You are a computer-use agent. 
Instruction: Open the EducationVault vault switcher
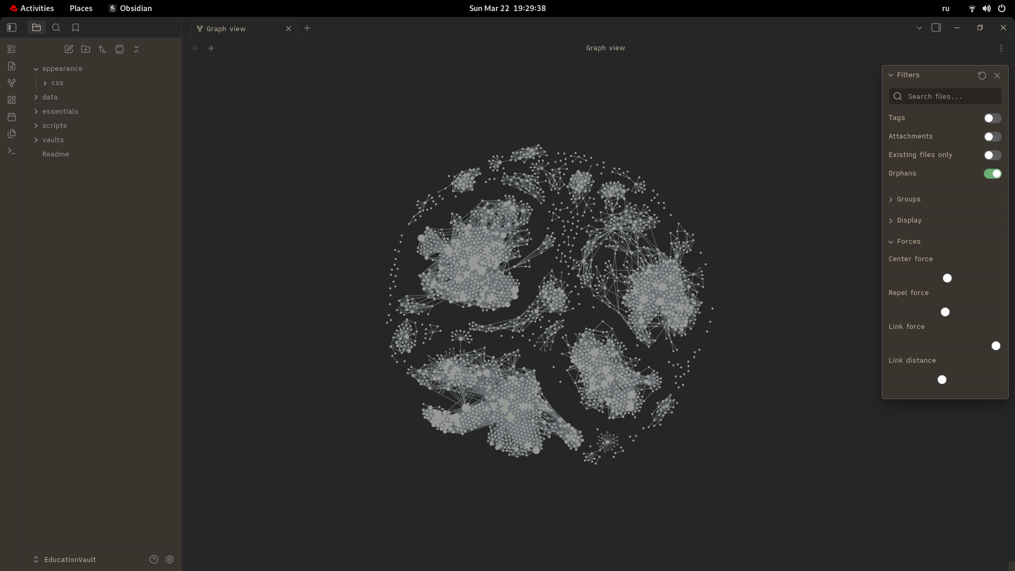(x=70, y=559)
